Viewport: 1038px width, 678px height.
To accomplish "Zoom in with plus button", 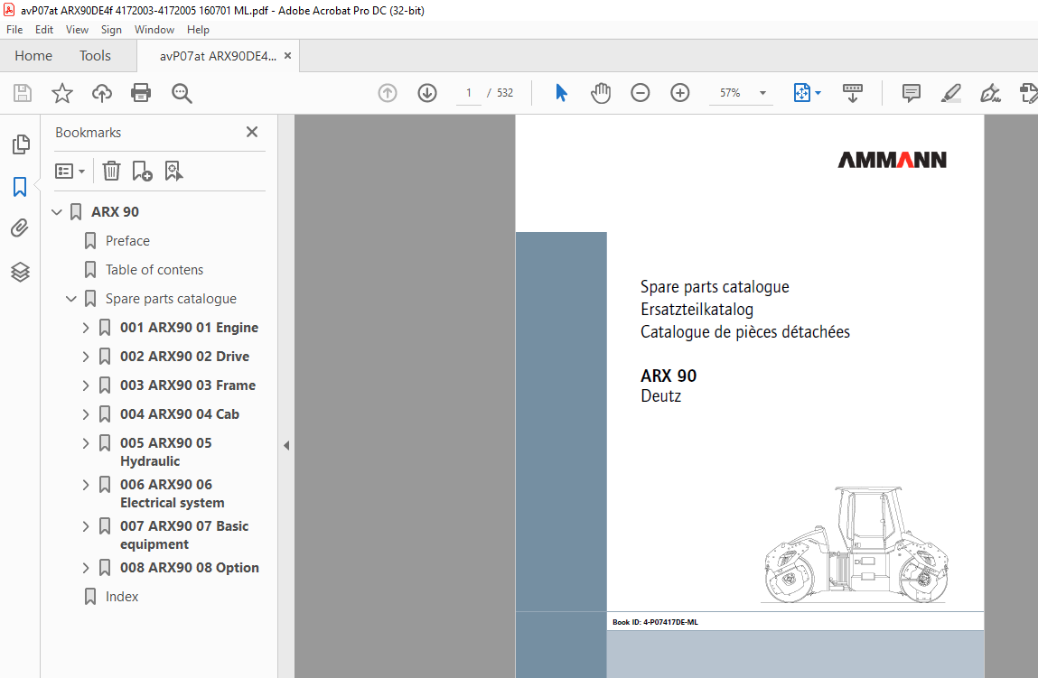I will pyautogui.click(x=680, y=93).
